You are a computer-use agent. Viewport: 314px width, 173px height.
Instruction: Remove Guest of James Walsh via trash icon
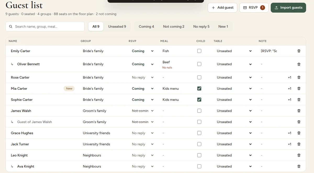(299, 122)
